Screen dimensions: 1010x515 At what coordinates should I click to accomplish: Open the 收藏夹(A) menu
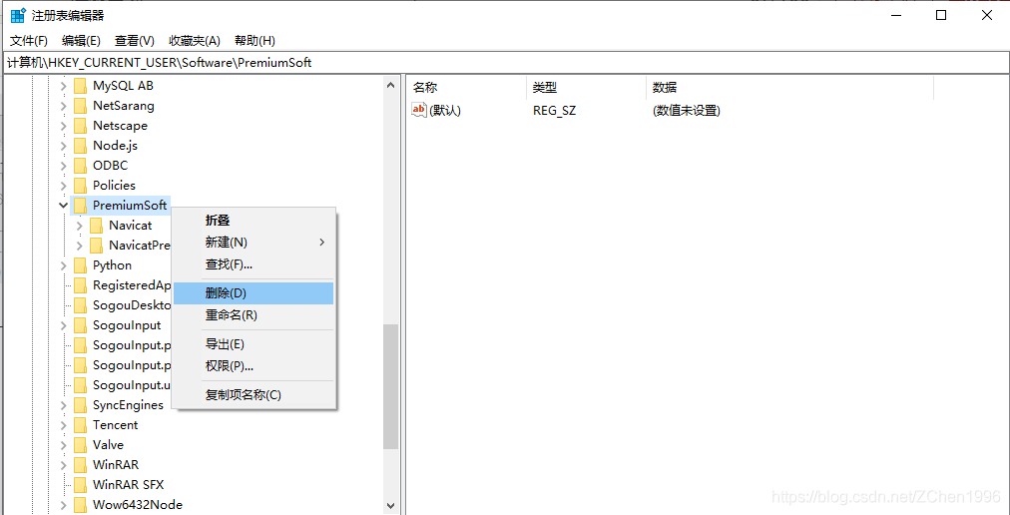click(x=195, y=41)
